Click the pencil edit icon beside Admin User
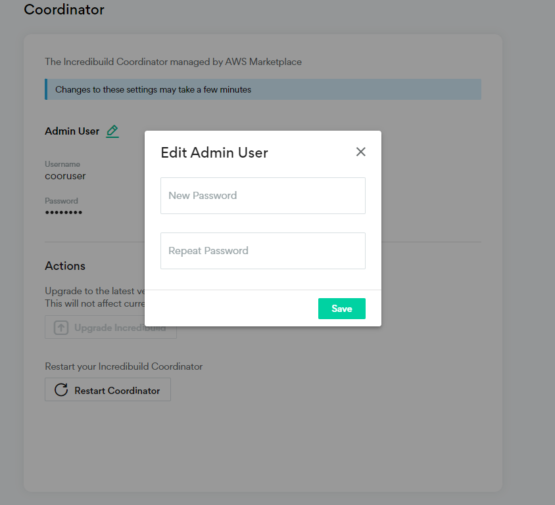Image resolution: width=555 pixels, height=505 pixels. [112, 131]
